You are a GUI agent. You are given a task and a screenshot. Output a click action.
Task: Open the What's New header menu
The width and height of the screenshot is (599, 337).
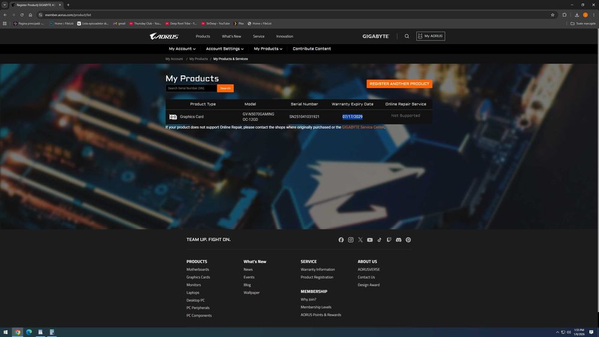click(x=231, y=37)
